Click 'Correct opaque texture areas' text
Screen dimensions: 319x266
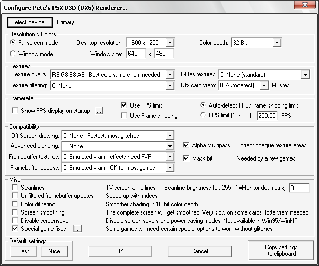click(x=272, y=145)
